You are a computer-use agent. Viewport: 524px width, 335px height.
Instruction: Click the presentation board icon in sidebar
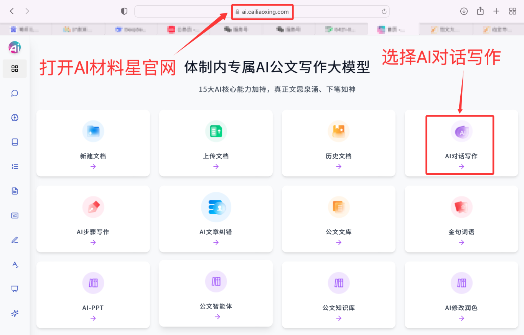coord(15,289)
